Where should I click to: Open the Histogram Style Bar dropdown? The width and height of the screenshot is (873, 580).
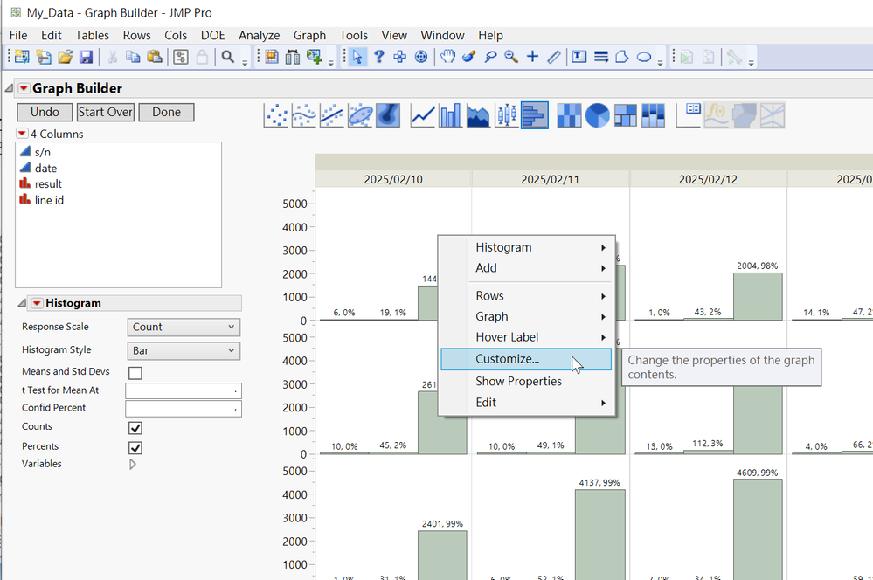[x=184, y=350]
